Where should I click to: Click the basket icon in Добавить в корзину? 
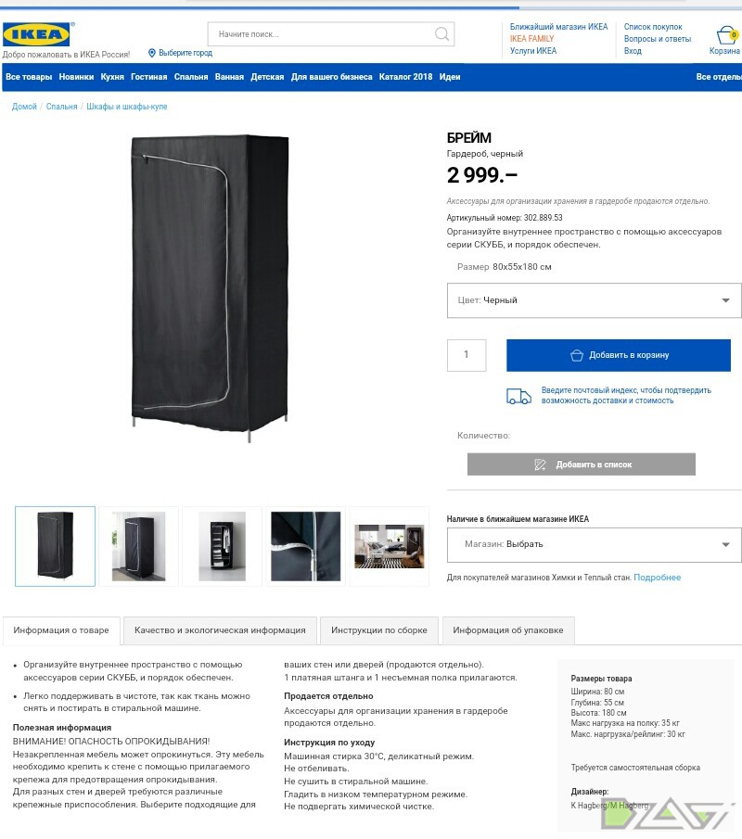[x=577, y=355]
